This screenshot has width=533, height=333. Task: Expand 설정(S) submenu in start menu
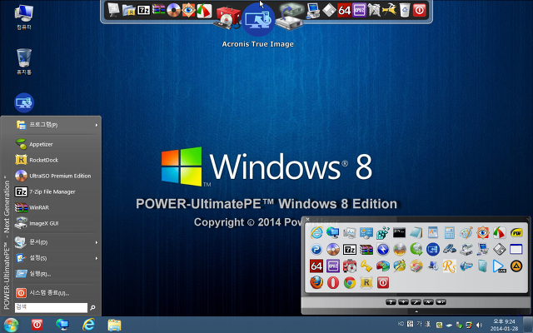point(57,258)
